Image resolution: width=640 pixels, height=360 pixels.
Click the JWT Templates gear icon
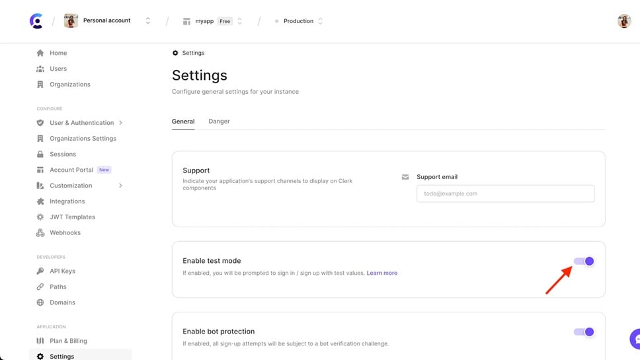[x=40, y=217]
